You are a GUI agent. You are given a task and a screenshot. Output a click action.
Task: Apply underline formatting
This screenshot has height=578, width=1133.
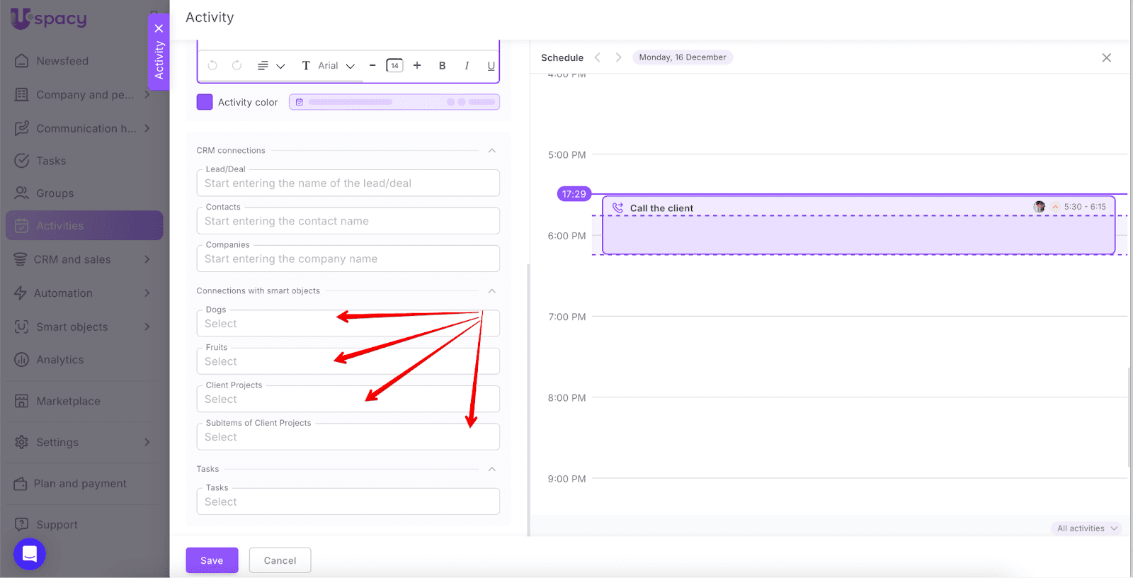pos(491,66)
